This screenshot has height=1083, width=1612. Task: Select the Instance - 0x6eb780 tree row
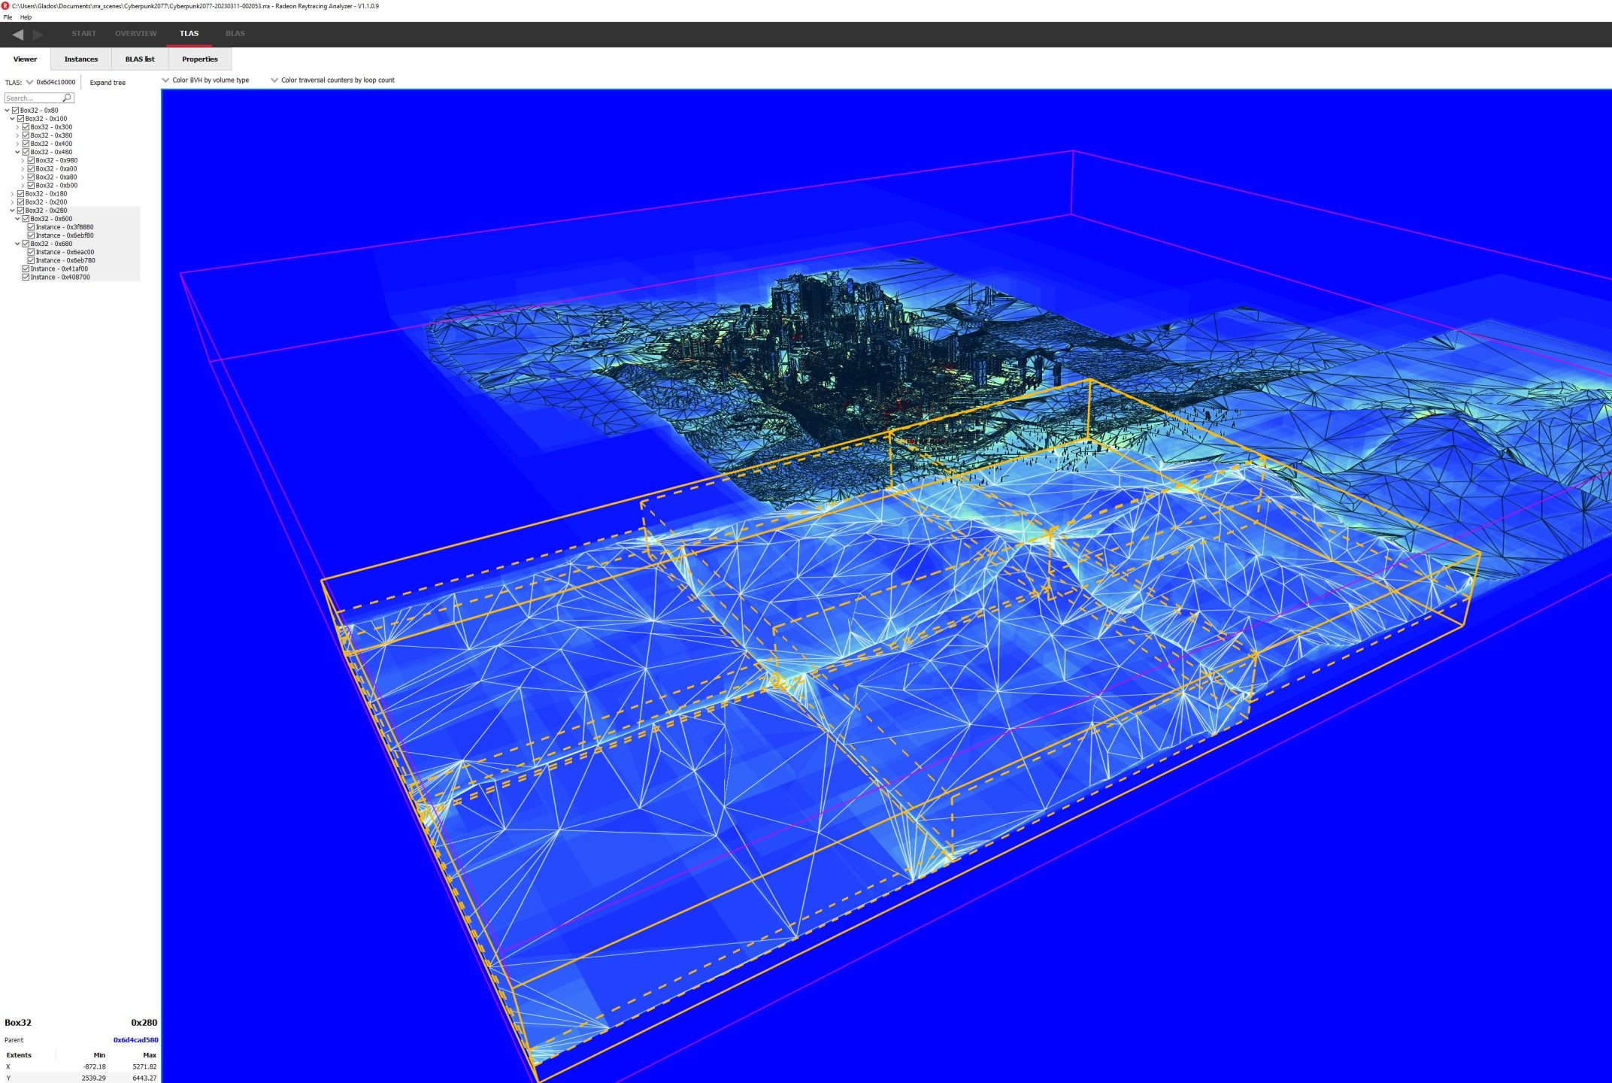65,260
